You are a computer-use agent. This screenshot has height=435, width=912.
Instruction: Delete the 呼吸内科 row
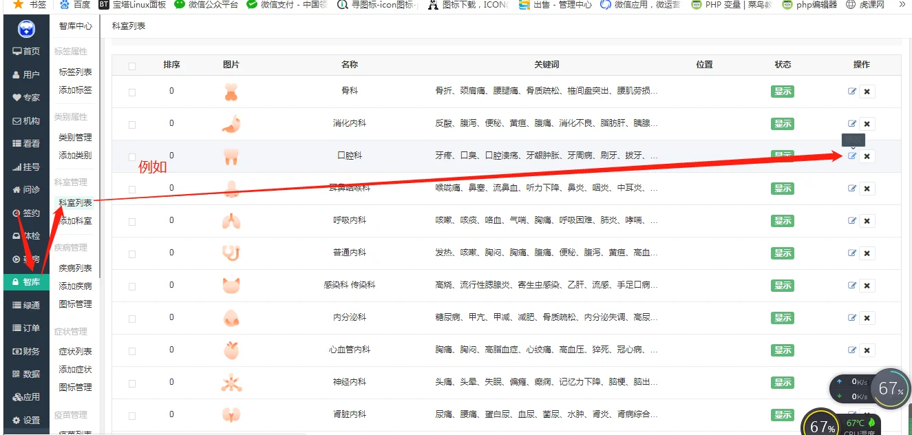[867, 221]
